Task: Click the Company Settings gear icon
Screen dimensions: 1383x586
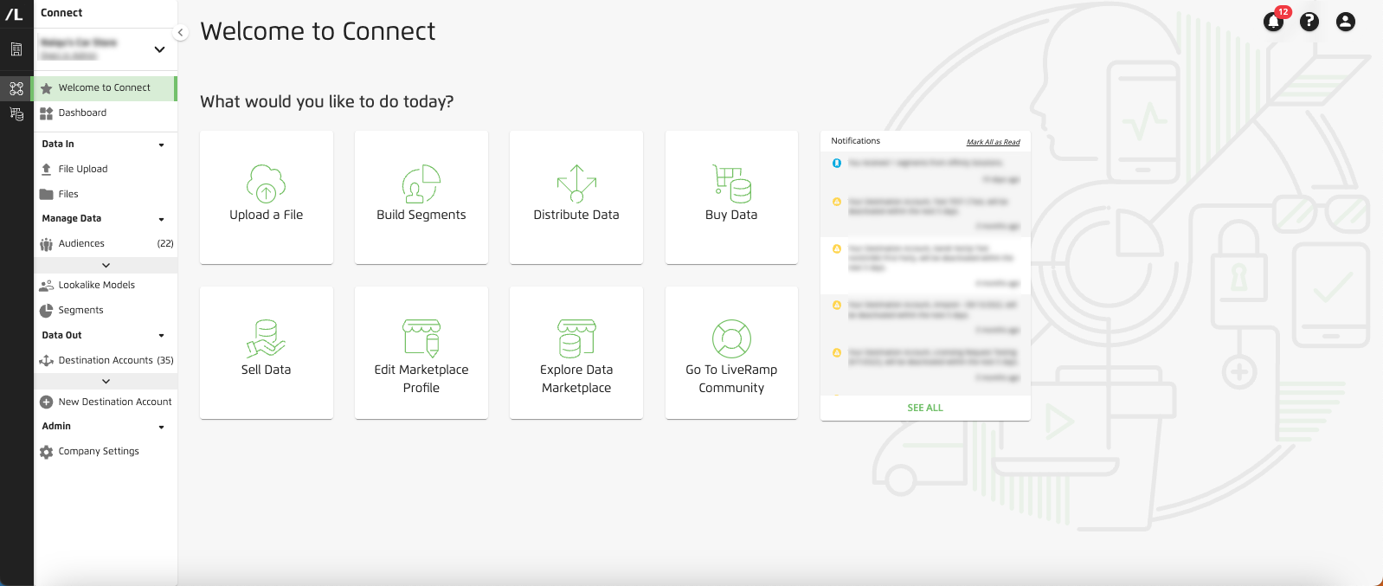Action: pyautogui.click(x=47, y=452)
